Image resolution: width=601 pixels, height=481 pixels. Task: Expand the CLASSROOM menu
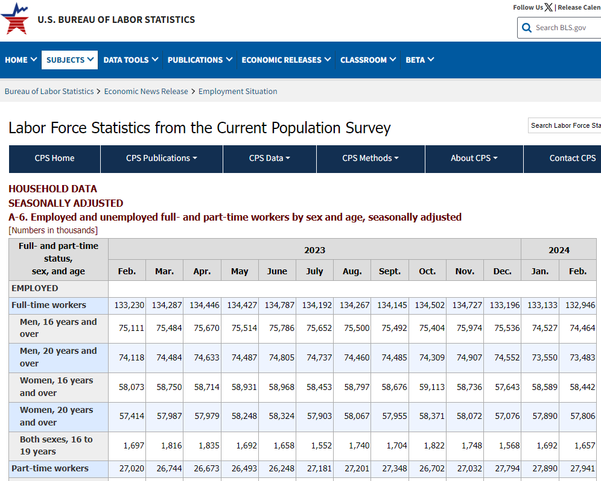[368, 60]
